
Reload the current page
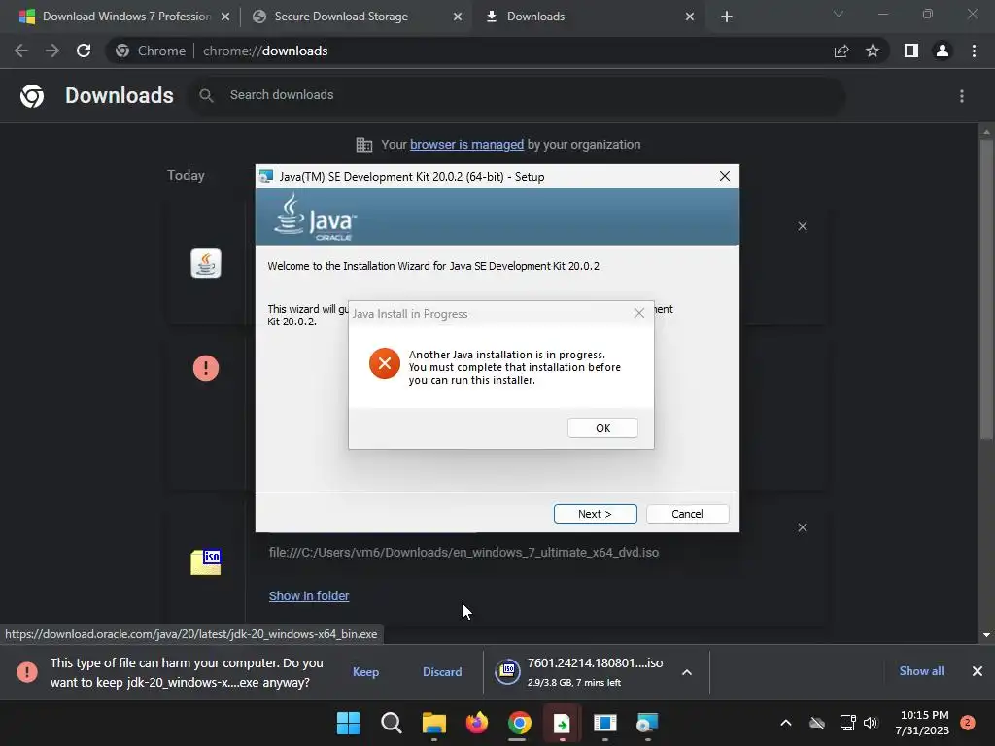tap(84, 51)
